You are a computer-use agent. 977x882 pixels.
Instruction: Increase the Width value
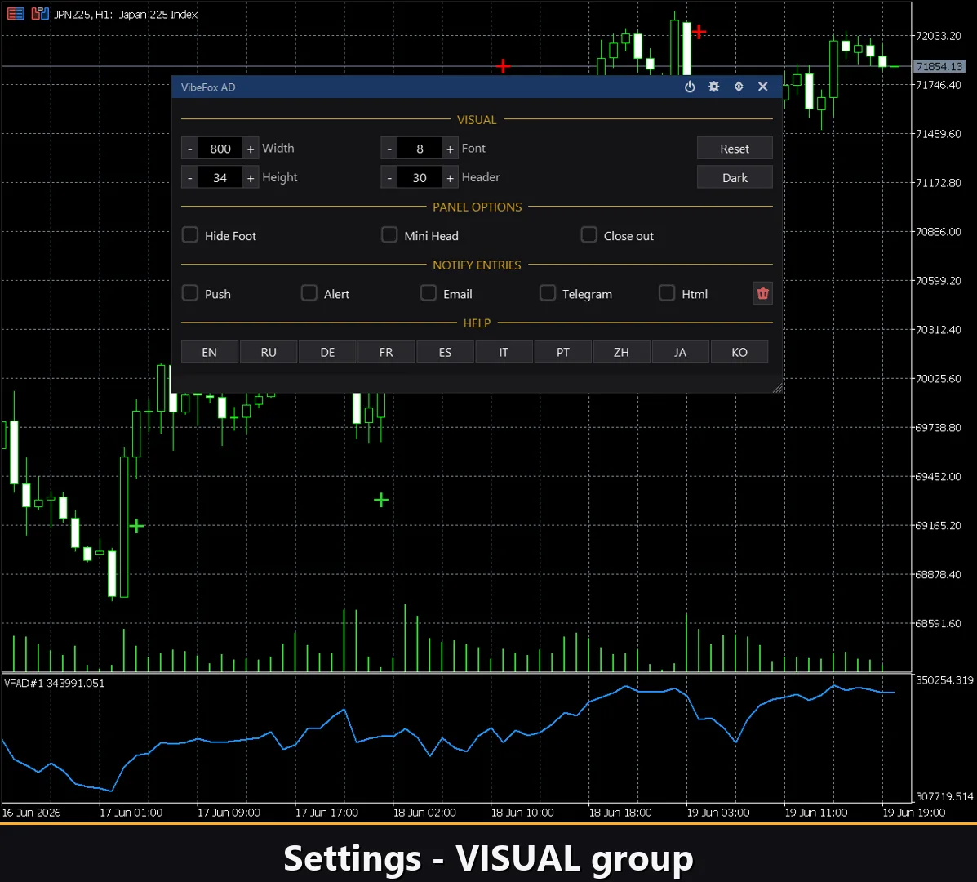point(251,149)
